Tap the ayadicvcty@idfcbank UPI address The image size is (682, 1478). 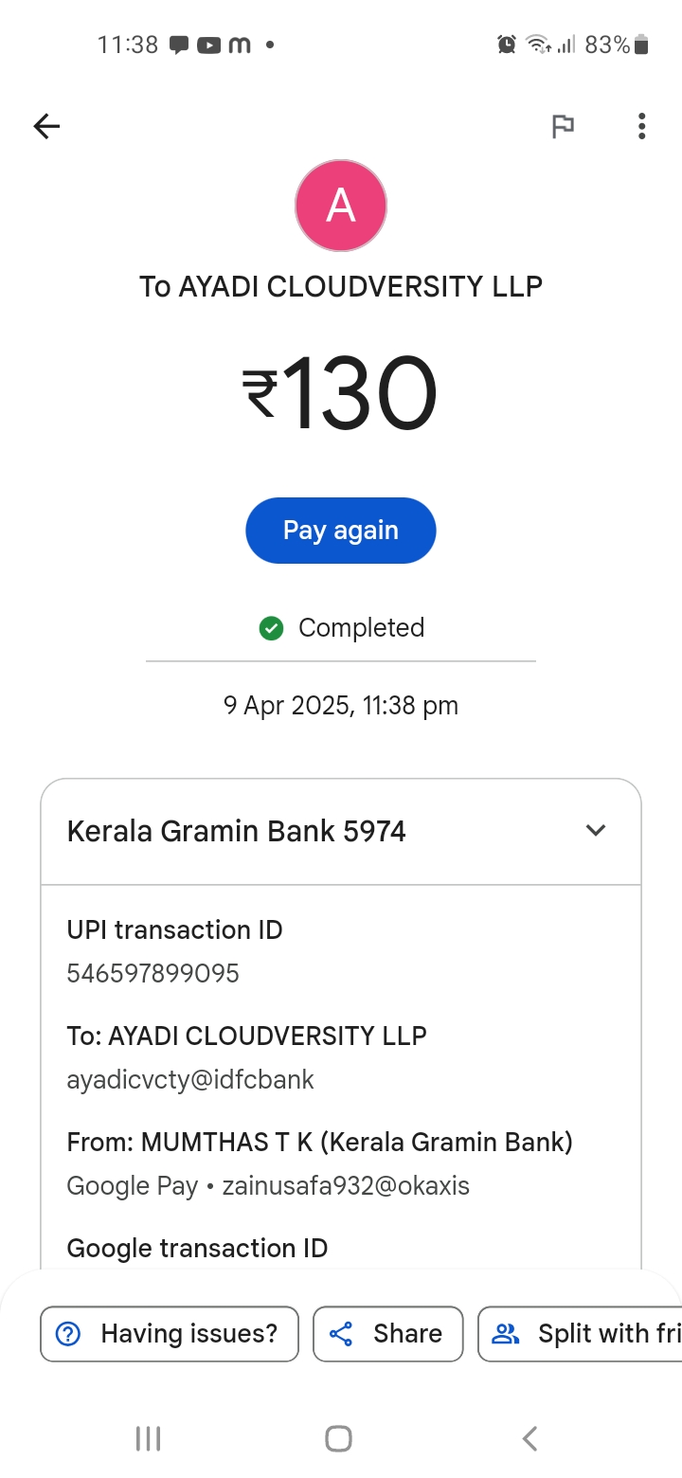tap(190, 1079)
